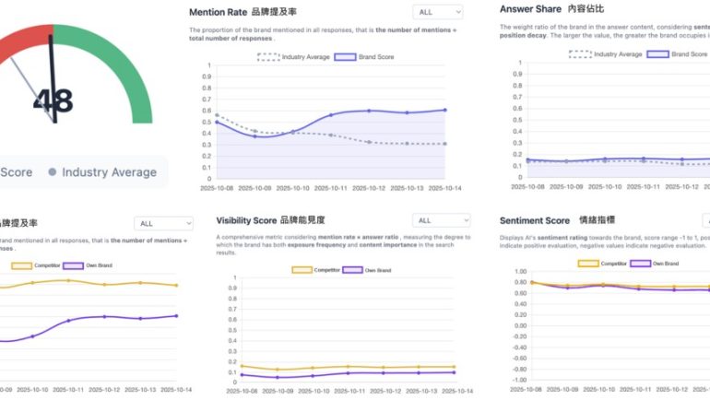Hide Brand Score series in Answer Share chart

pyautogui.click(x=677, y=54)
